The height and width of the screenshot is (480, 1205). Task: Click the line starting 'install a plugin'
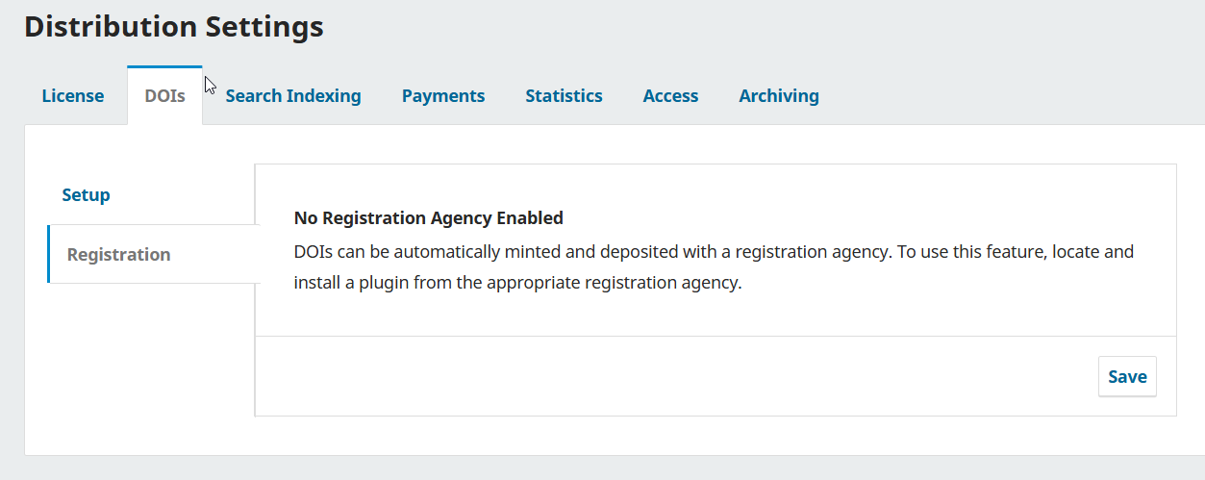(x=517, y=285)
